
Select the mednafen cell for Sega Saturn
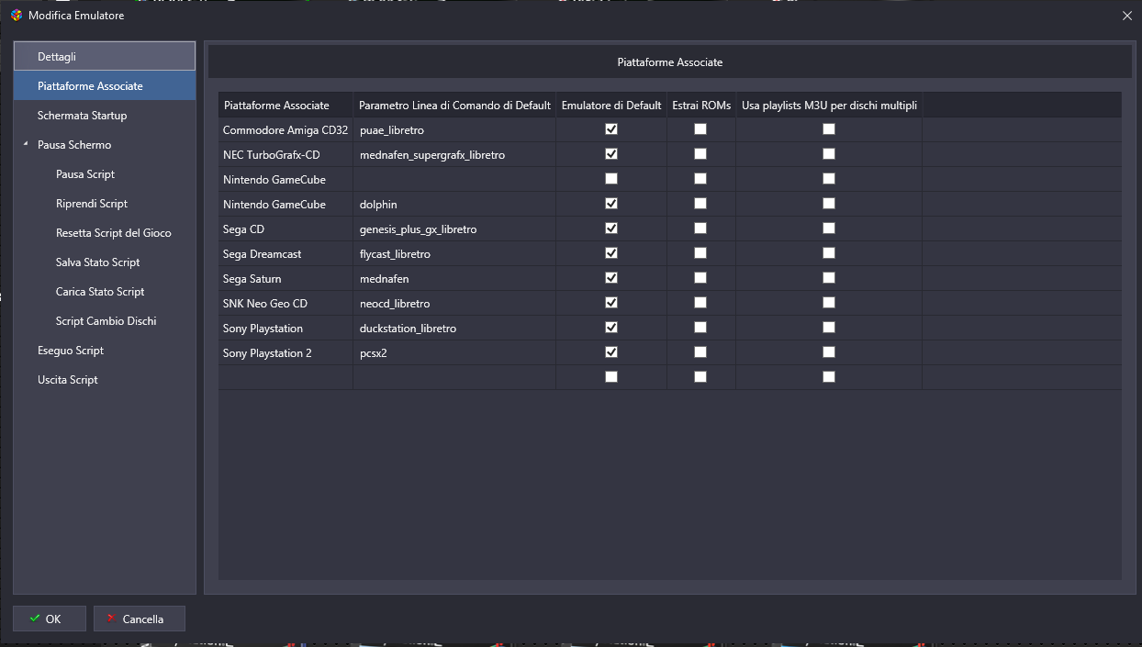point(454,279)
